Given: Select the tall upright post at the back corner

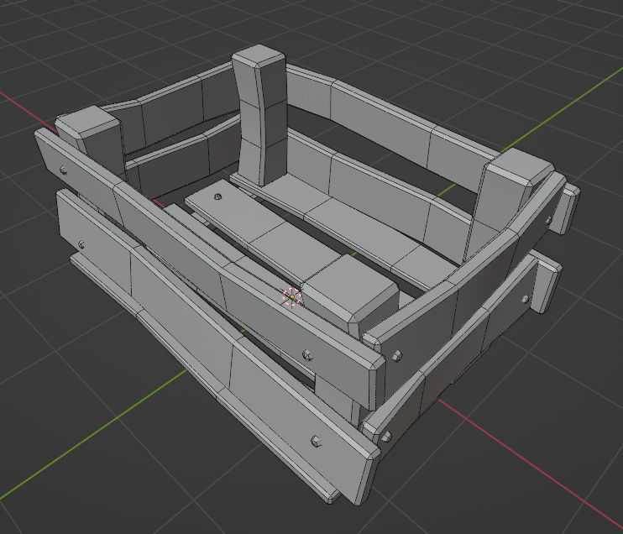Looking at the screenshot, I should pyautogui.click(x=260, y=115).
